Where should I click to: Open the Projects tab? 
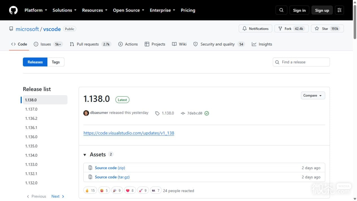pos(155,44)
